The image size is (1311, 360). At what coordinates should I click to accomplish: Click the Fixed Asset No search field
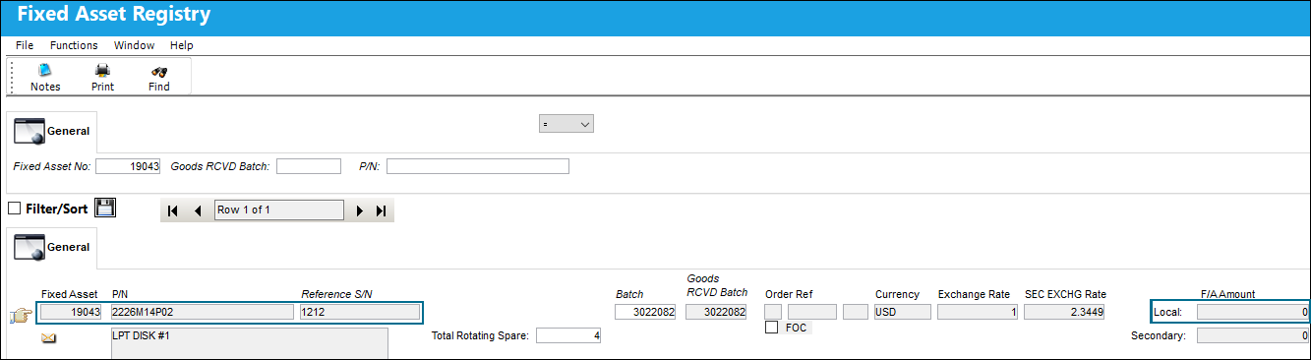point(128,166)
